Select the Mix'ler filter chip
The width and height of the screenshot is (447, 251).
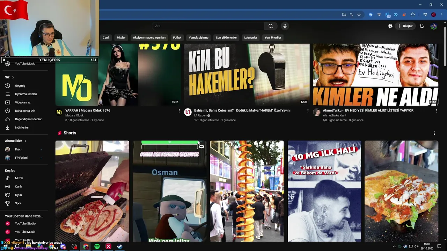121,37
